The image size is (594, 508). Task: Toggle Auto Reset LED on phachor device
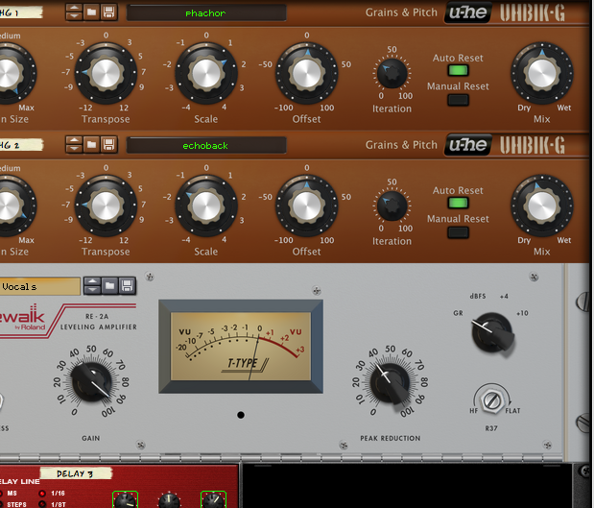click(x=458, y=70)
